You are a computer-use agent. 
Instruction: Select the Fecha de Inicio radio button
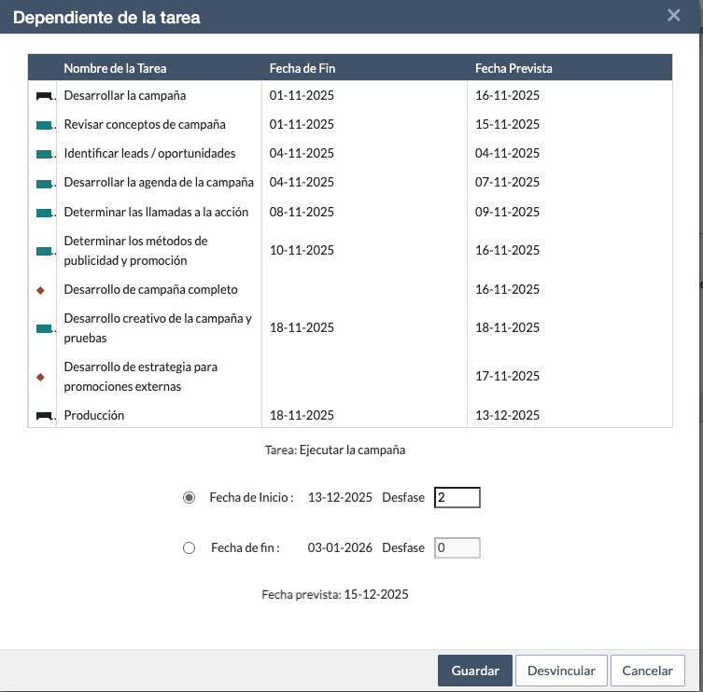click(190, 498)
